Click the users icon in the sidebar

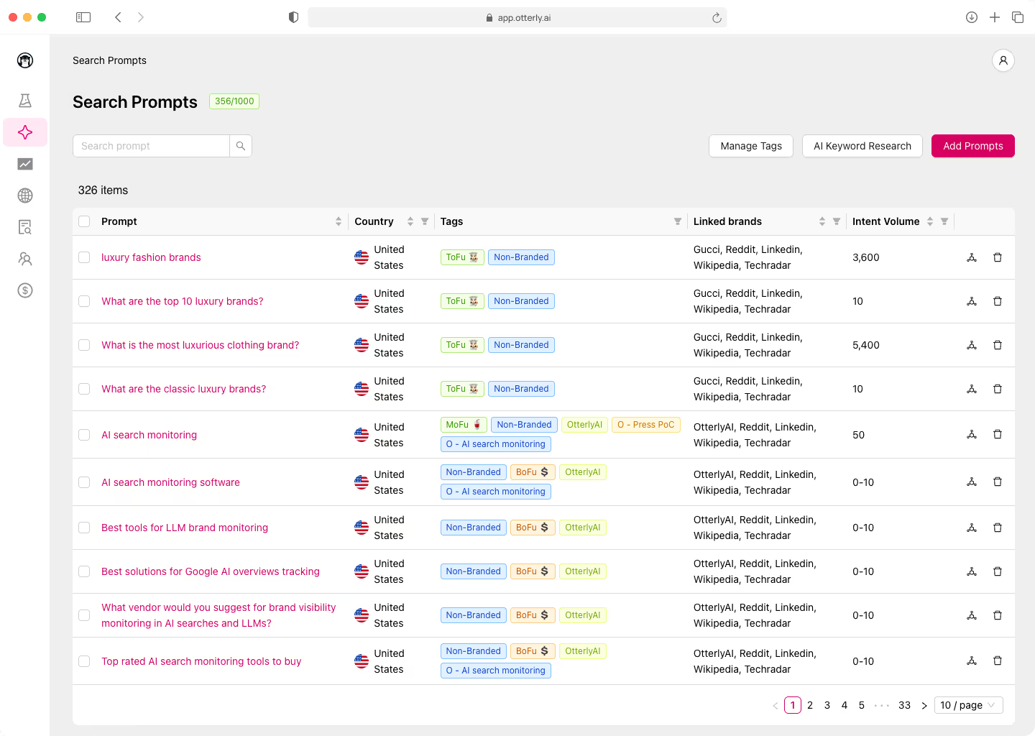(25, 259)
